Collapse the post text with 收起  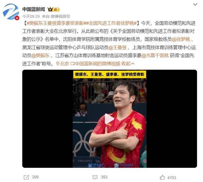coord(128,64)
